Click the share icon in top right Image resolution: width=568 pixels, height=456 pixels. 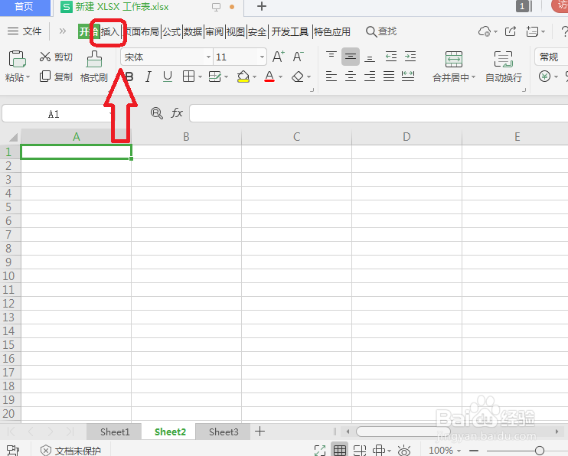(511, 31)
